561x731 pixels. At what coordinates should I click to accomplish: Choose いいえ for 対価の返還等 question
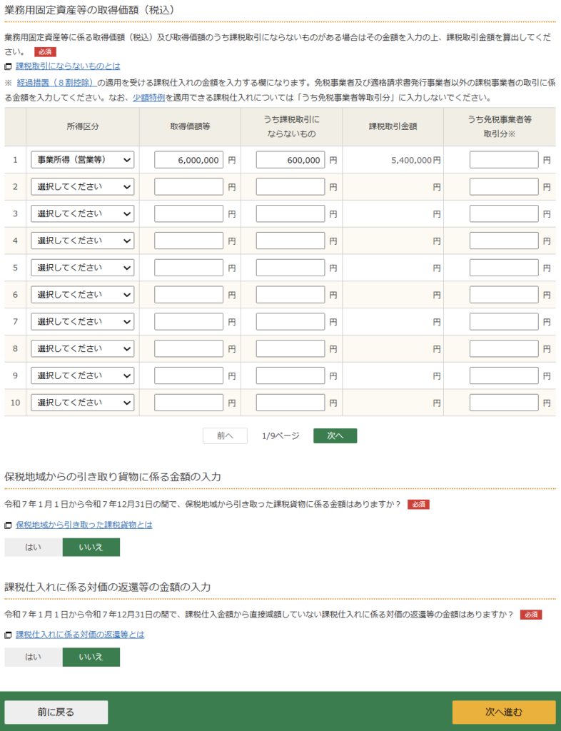pos(91,657)
